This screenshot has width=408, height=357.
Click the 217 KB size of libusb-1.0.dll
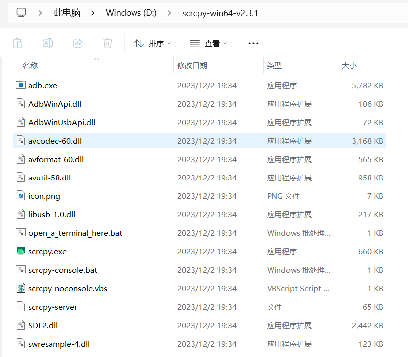pyautogui.click(x=371, y=215)
